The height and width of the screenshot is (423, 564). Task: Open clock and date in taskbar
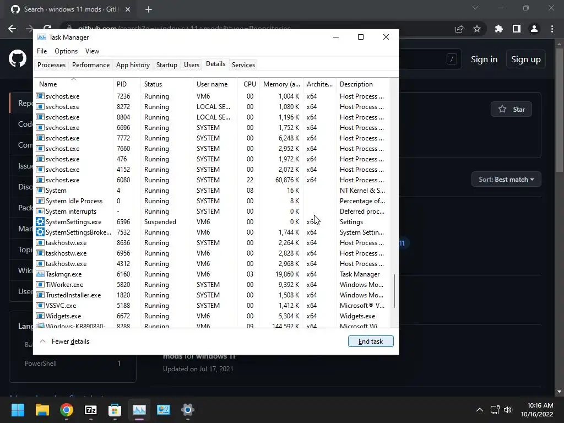pyautogui.click(x=537, y=410)
